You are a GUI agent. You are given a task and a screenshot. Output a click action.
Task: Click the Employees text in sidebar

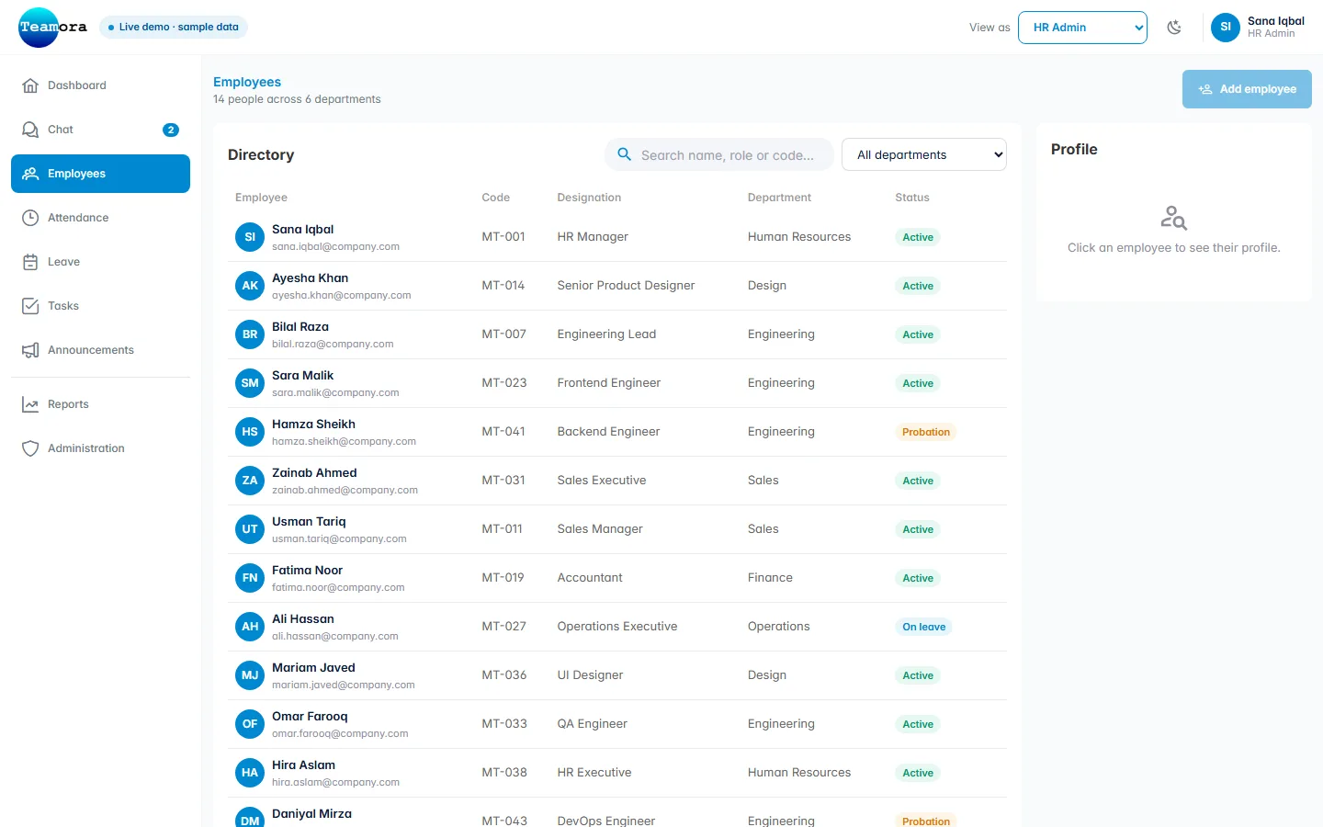pyautogui.click(x=76, y=174)
